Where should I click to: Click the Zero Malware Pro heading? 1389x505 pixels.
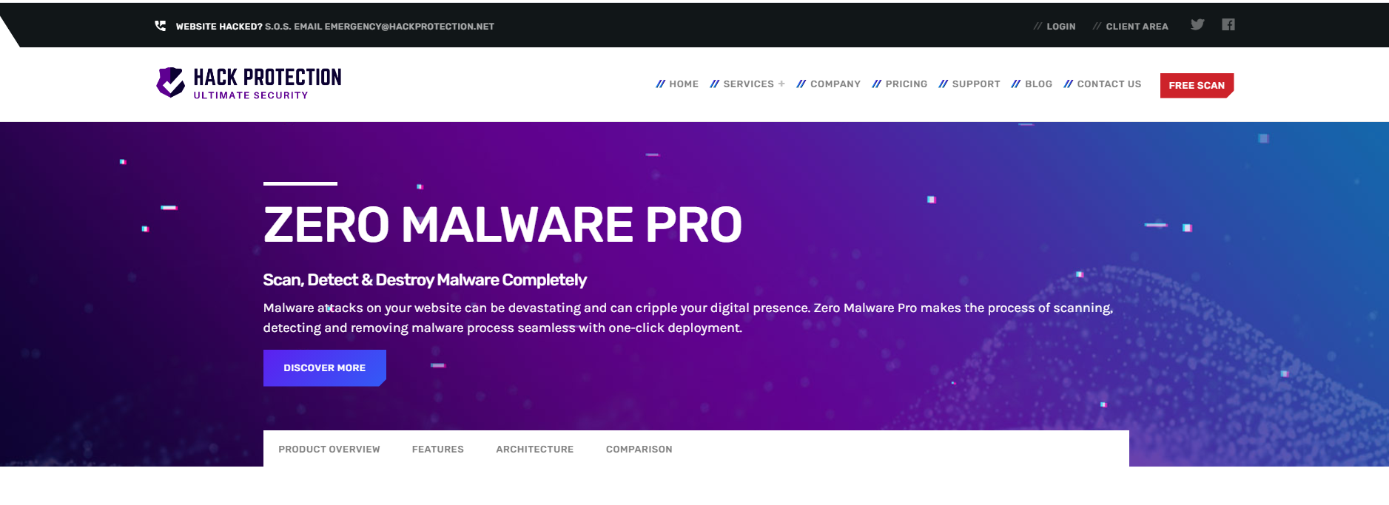pos(502,225)
